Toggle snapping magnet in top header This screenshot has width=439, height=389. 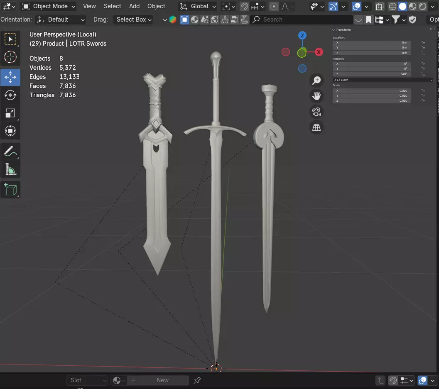[x=244, y=6]
